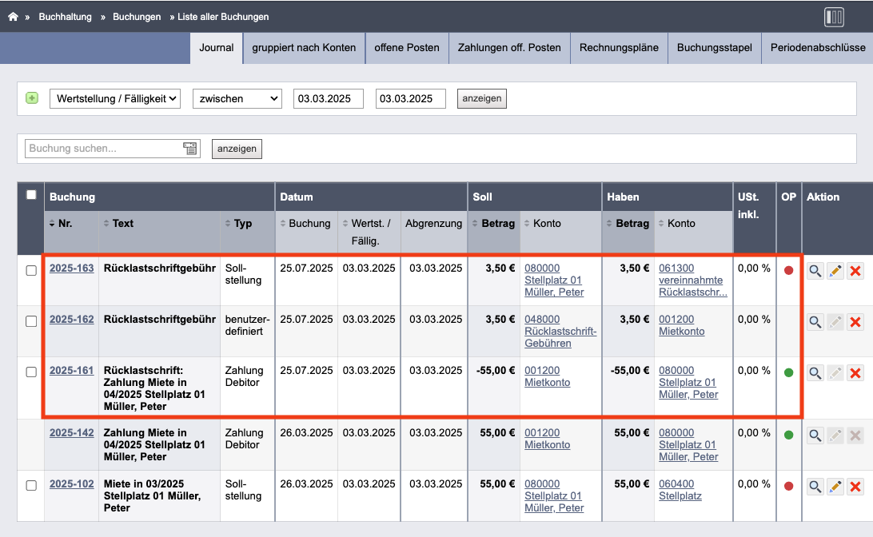This screenshot has height=537, width=873.
Task: Click greyed pencil icon for booking 2025-142
Action: 835,436
